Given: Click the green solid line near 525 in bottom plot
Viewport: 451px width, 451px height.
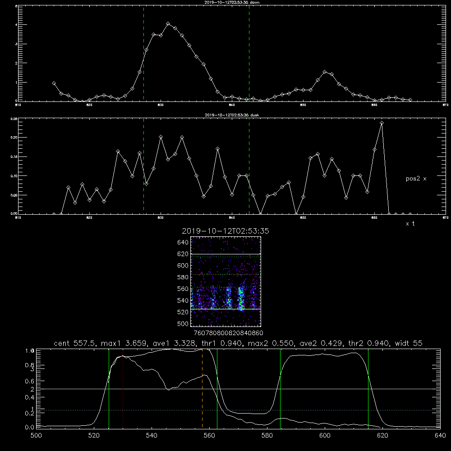Looking at the screenshot, I should (x=109, y=388).
